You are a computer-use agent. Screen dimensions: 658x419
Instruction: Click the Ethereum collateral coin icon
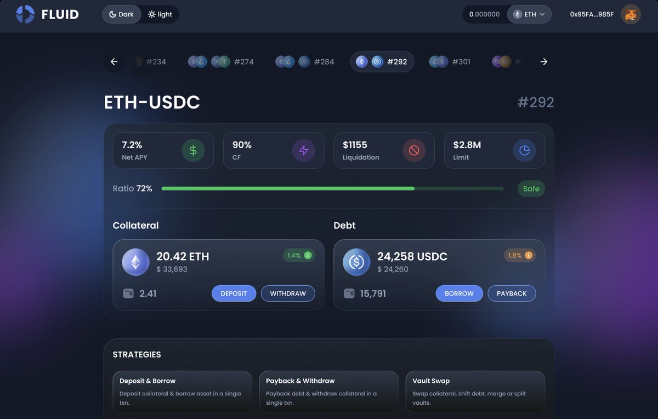tap(135, 262)
